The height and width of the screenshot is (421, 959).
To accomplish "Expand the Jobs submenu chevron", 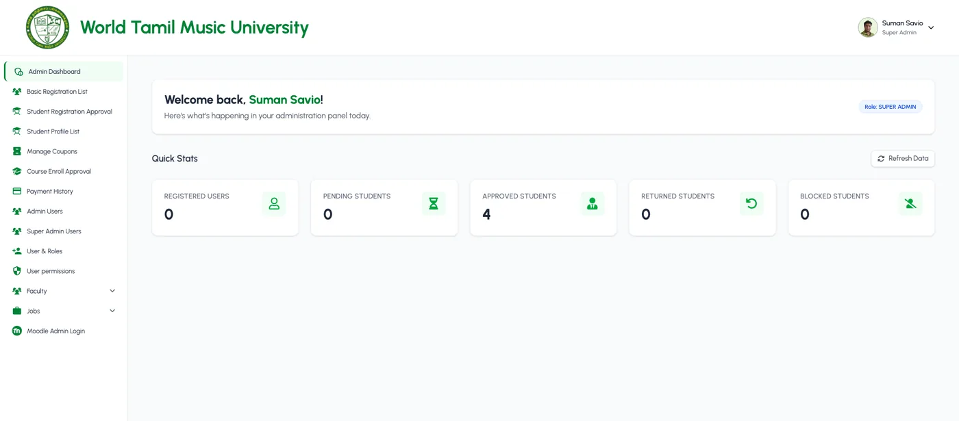I will (x=112, y=311).
